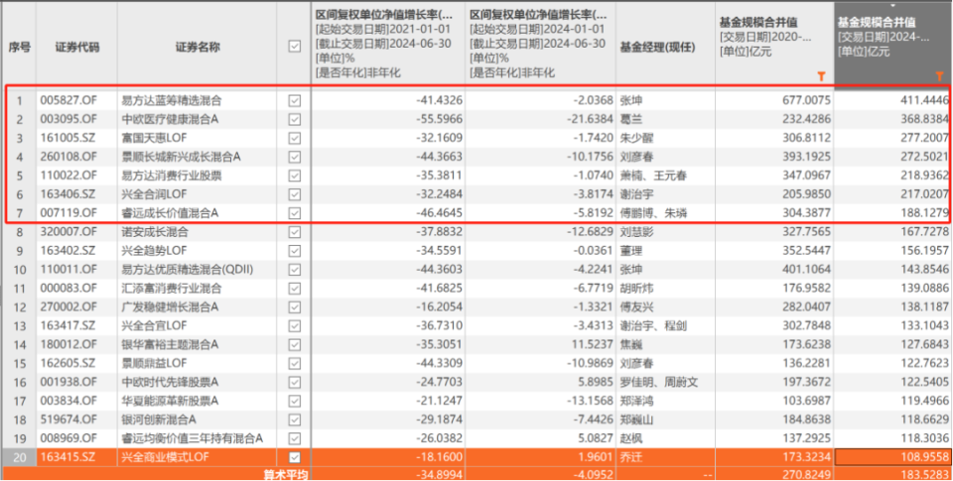Select the highlighted cell 108.9558
The height and width of the screenshot is (481, 953).
click(x=892, y=457)
